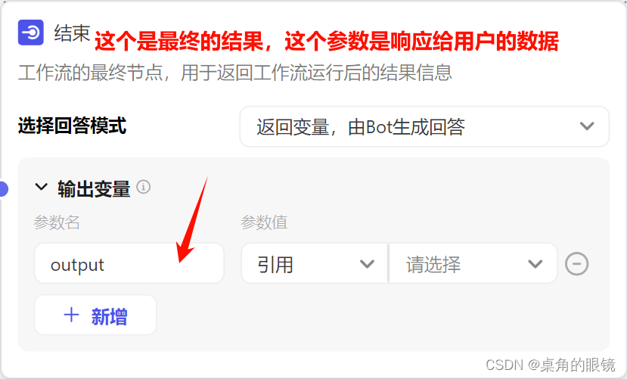
Task: Focus the output parameter name field
Action: 129,263
